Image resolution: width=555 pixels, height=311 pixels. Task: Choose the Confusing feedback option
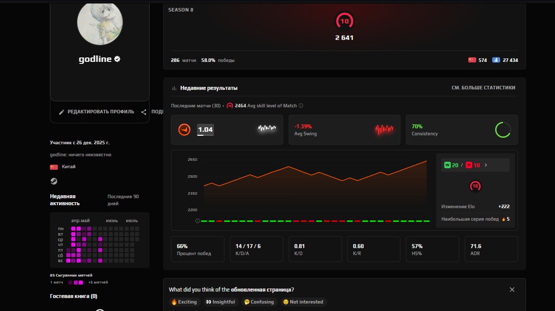259,302
